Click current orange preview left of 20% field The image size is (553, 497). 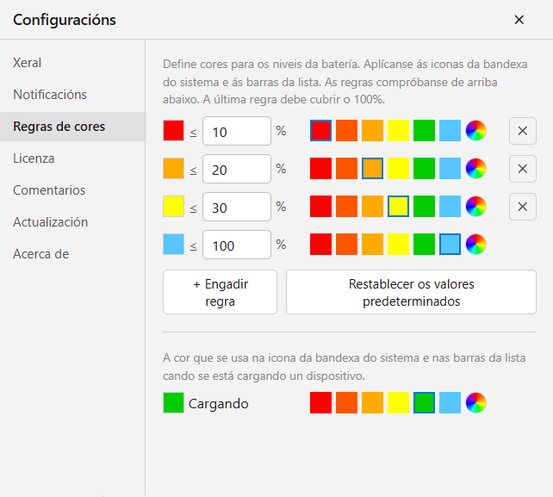pyautogui.click(x=173, y=169)
